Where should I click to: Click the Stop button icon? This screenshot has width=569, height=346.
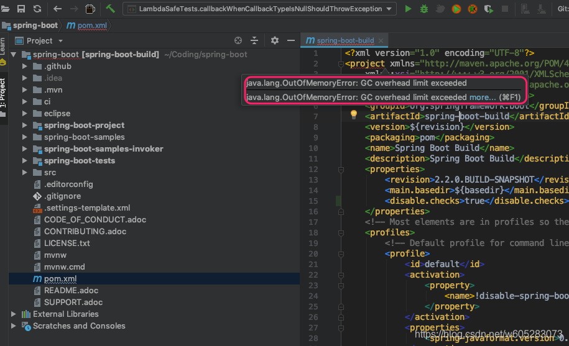coord(505,9)
